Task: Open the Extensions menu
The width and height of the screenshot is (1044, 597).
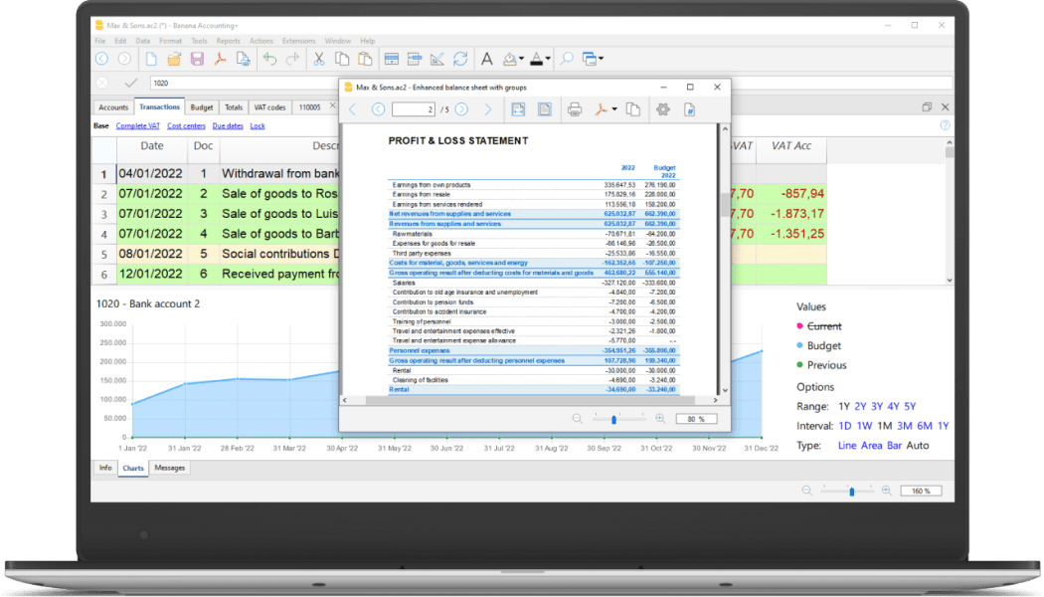Action: click(x=298, y=41)
